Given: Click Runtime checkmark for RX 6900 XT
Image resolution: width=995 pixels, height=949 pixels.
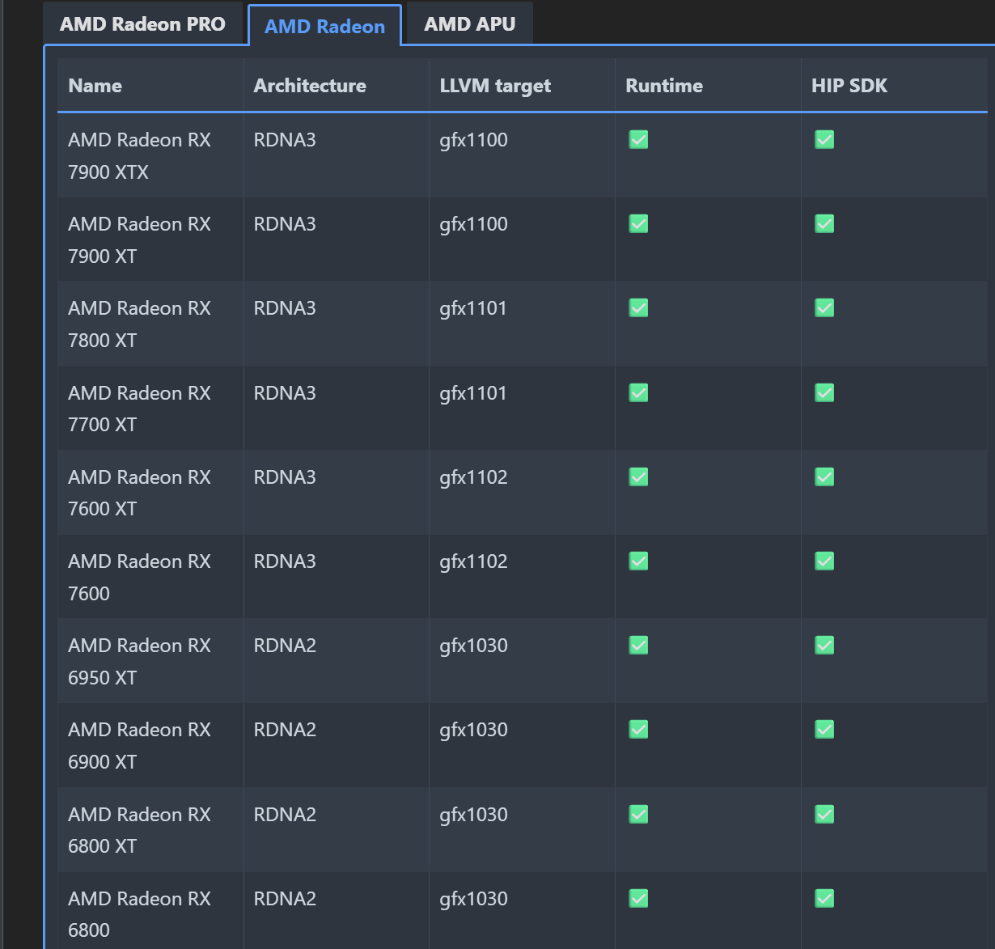Looking at the screenshot, I should [x=638, y=729].
